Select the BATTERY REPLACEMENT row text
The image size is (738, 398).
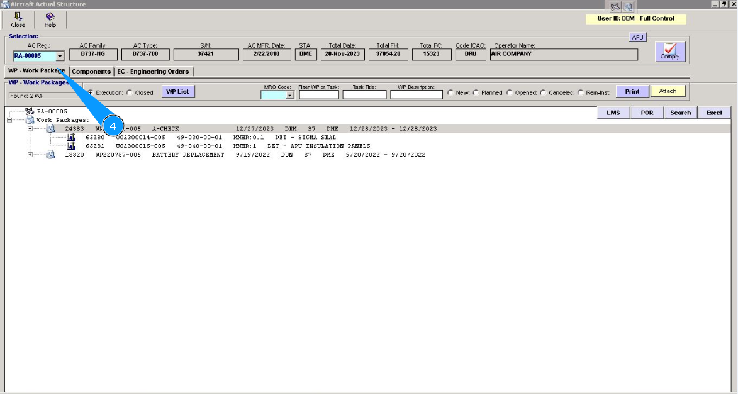coord(245,155)
